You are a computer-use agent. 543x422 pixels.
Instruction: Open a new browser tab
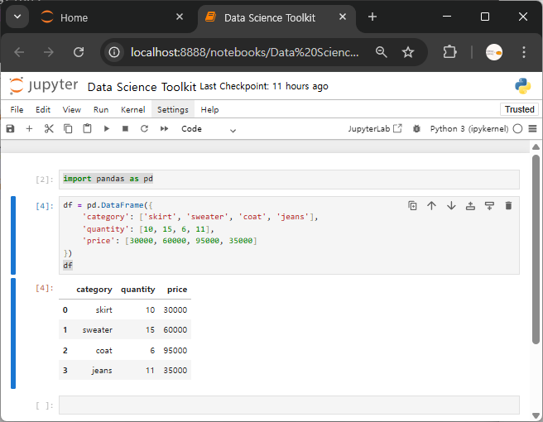click(372, 17)
